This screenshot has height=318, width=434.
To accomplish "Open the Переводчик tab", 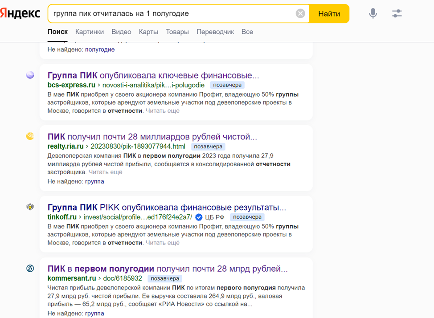I will point(215,32).
